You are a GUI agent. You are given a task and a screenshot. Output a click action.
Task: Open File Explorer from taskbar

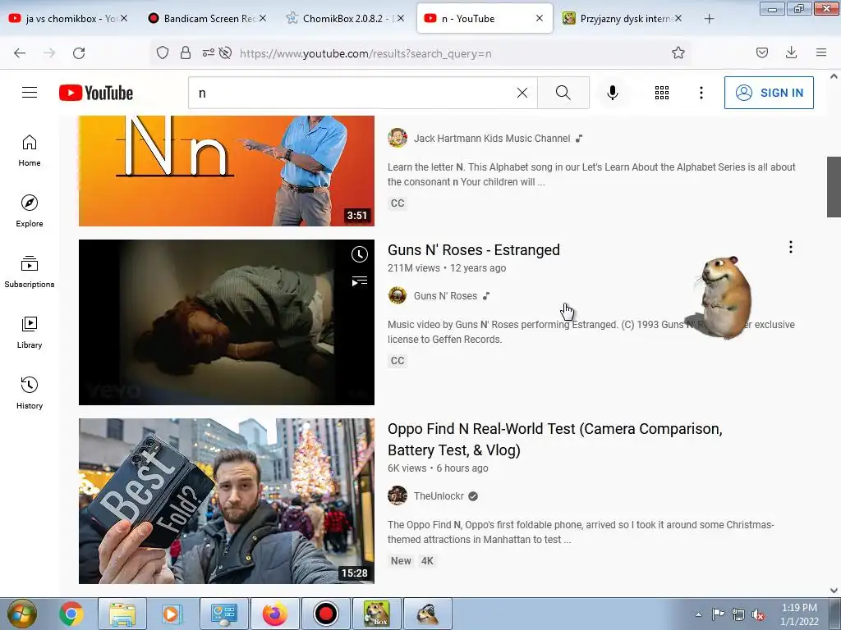pyautogui.click(x=122, y=614)
